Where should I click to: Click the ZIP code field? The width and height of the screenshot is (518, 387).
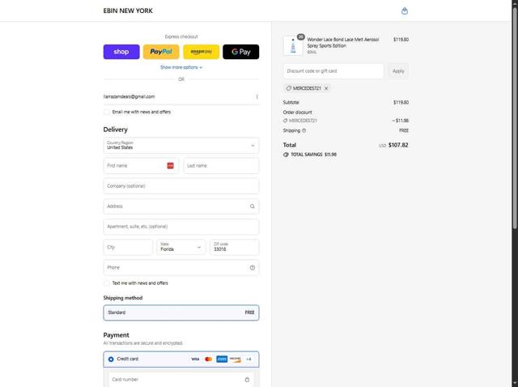234,247
